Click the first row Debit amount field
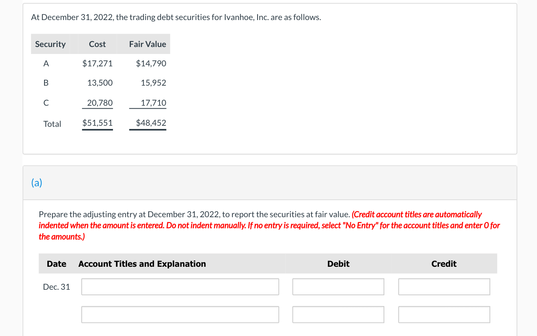This screenshot has width=537, height=336. click(338, 287)
